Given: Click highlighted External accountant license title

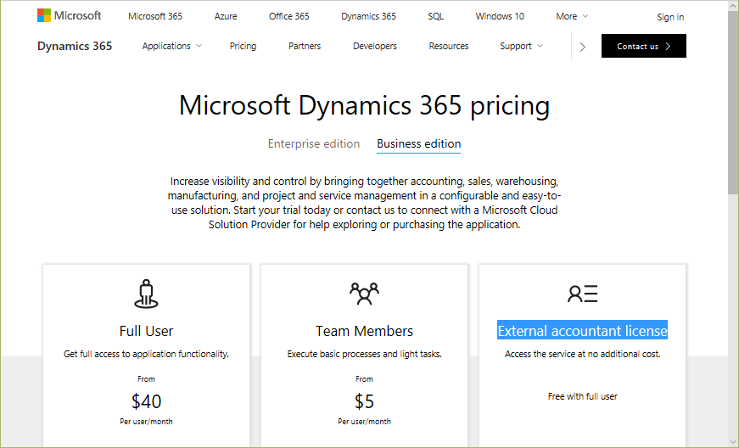Looking at the screenshot, I should click(x=583, y=331).
